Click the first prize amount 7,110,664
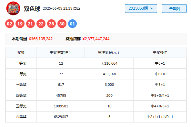191x127 pixels. 109,63
